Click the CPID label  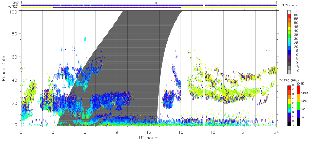tap(15, 3)
